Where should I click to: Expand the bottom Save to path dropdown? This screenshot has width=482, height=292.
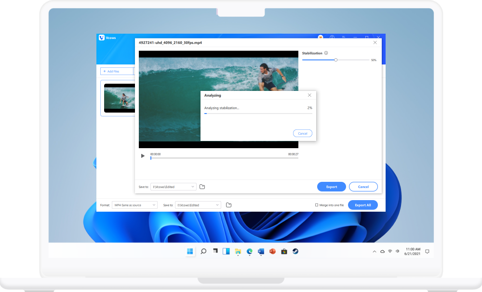click(198, 205)
